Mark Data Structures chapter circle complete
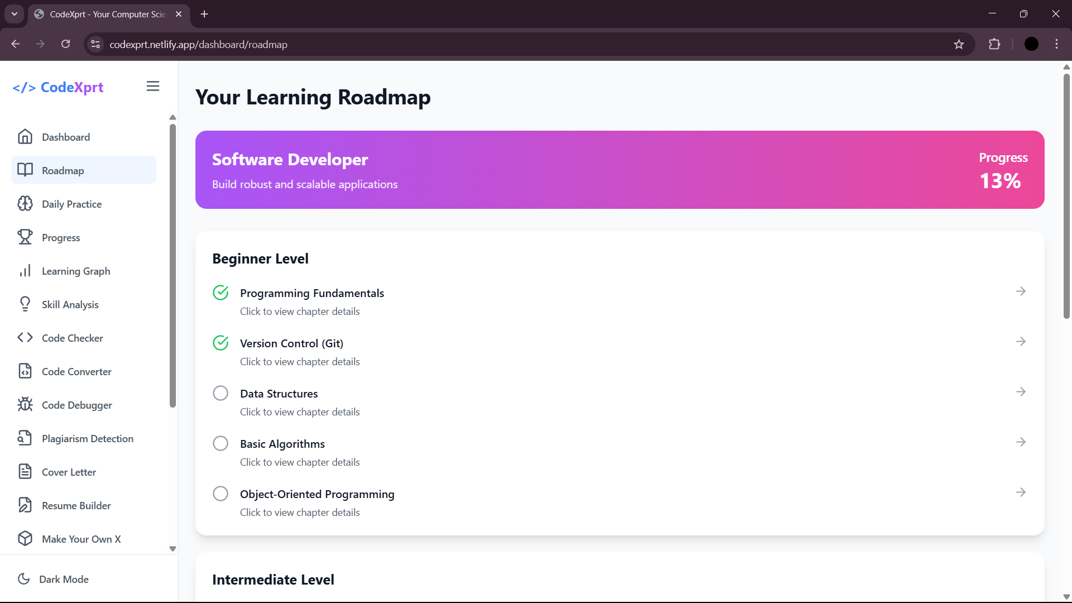 click(x=221, y=393)
